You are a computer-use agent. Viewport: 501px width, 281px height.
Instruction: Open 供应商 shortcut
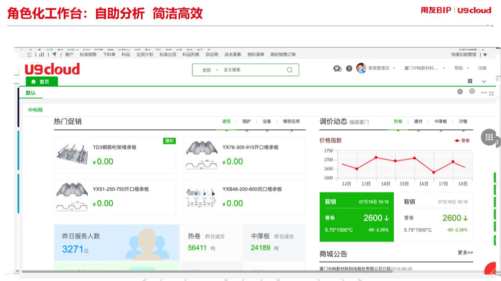click(211, 54)
